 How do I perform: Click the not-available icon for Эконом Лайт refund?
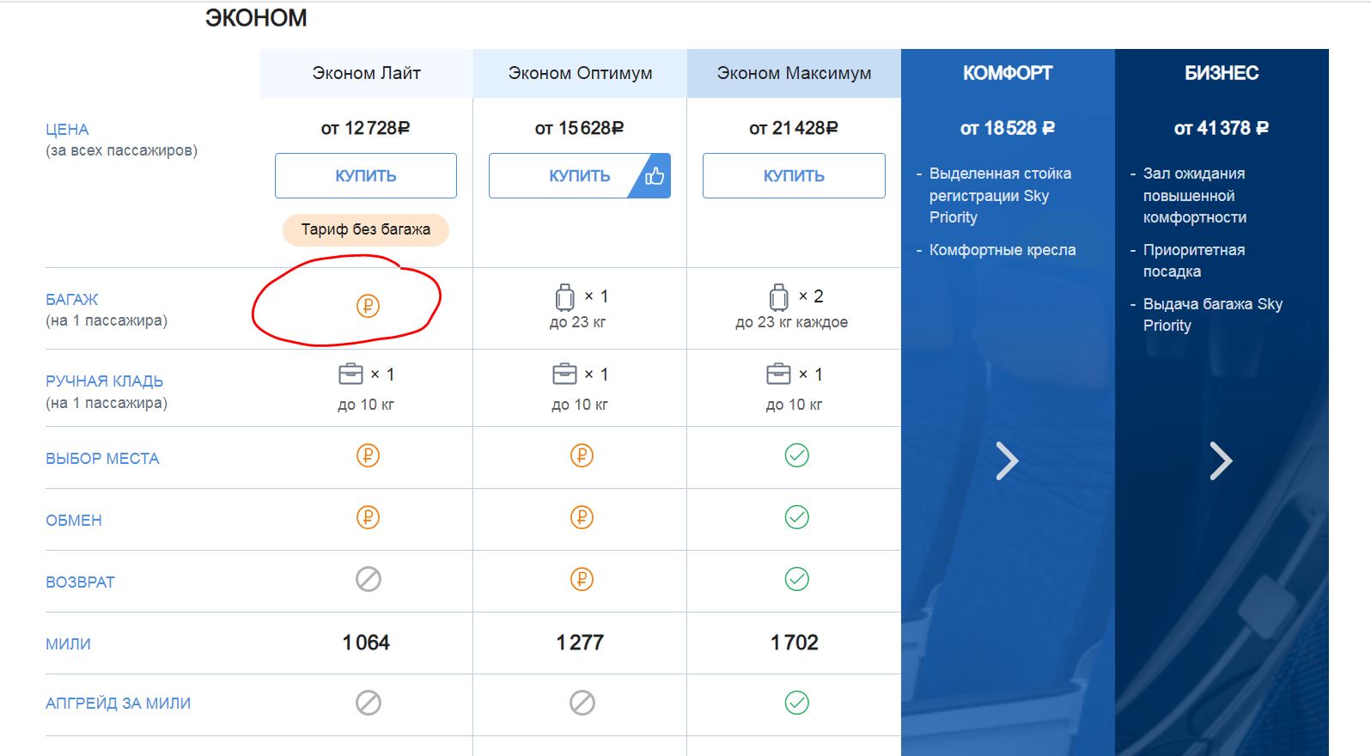[368, 579]
